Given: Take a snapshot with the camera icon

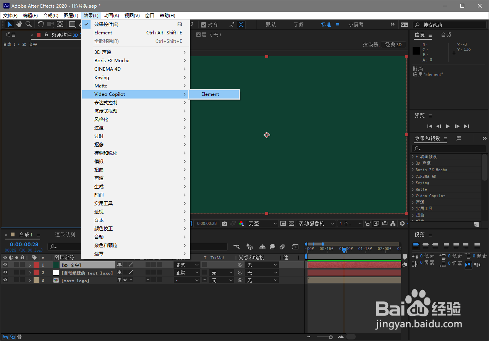Looking at the screenshot, I should pyautogui.click(x=225, y=223).
